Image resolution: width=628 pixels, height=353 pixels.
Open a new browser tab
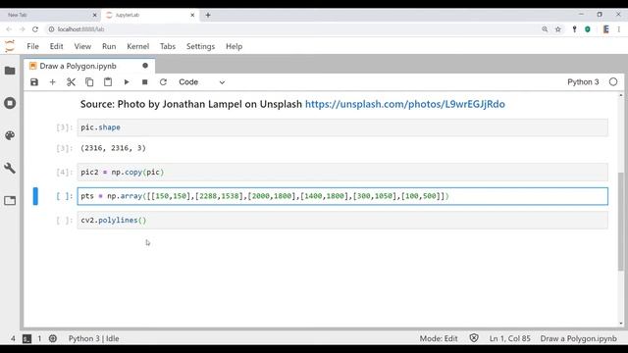[208, 15]
